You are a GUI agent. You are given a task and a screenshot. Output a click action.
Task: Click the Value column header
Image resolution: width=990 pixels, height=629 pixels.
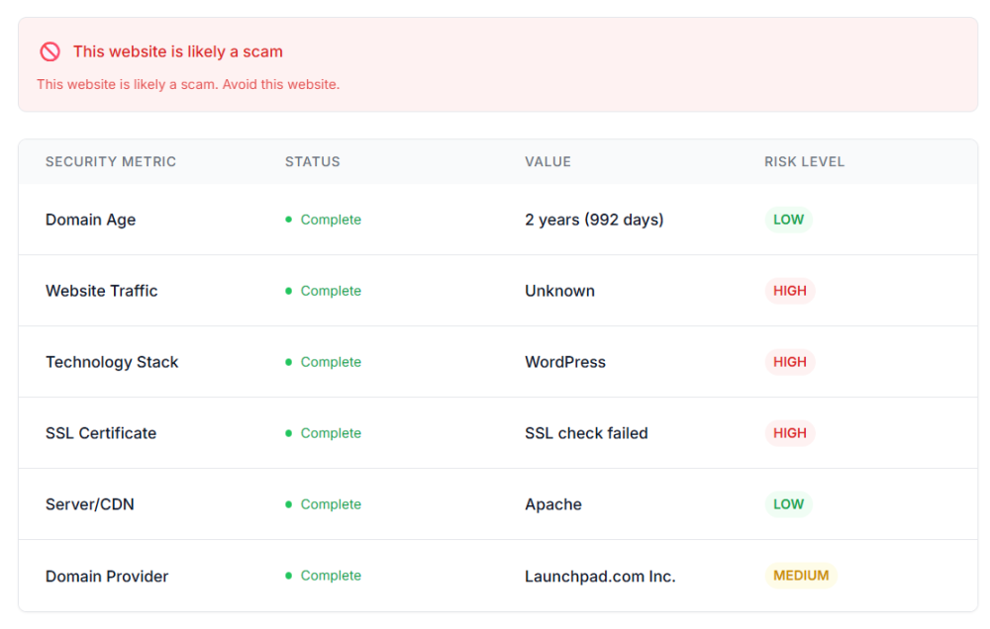(x=547, y=162)
